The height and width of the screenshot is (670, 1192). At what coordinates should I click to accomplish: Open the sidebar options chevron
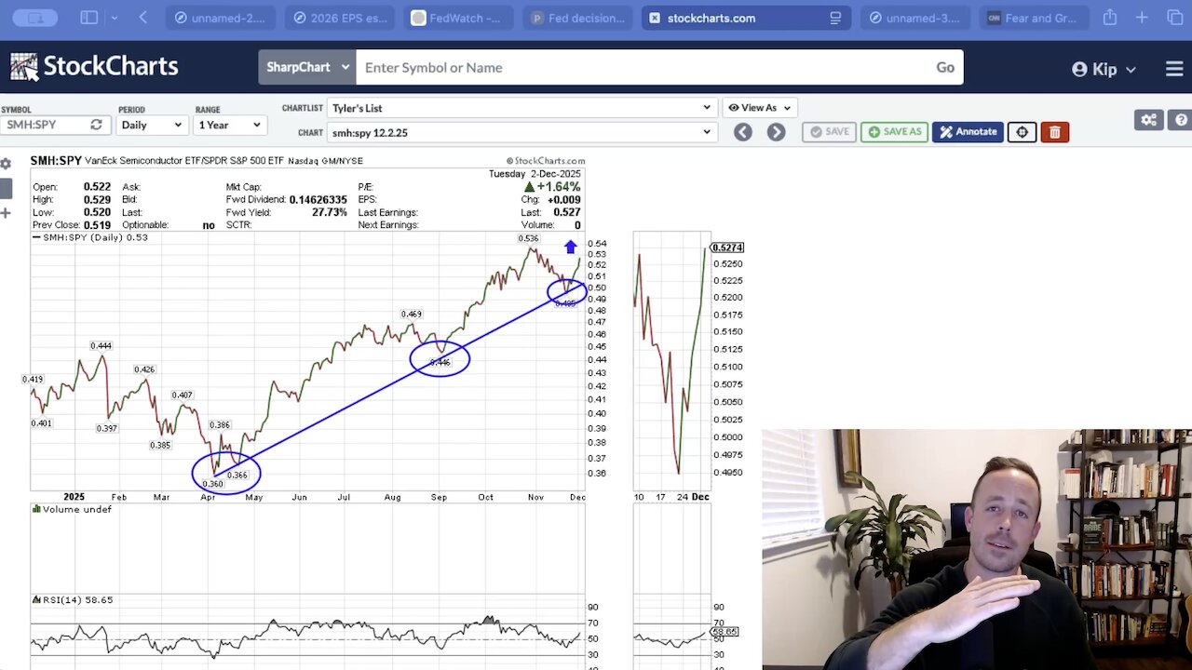115,18
